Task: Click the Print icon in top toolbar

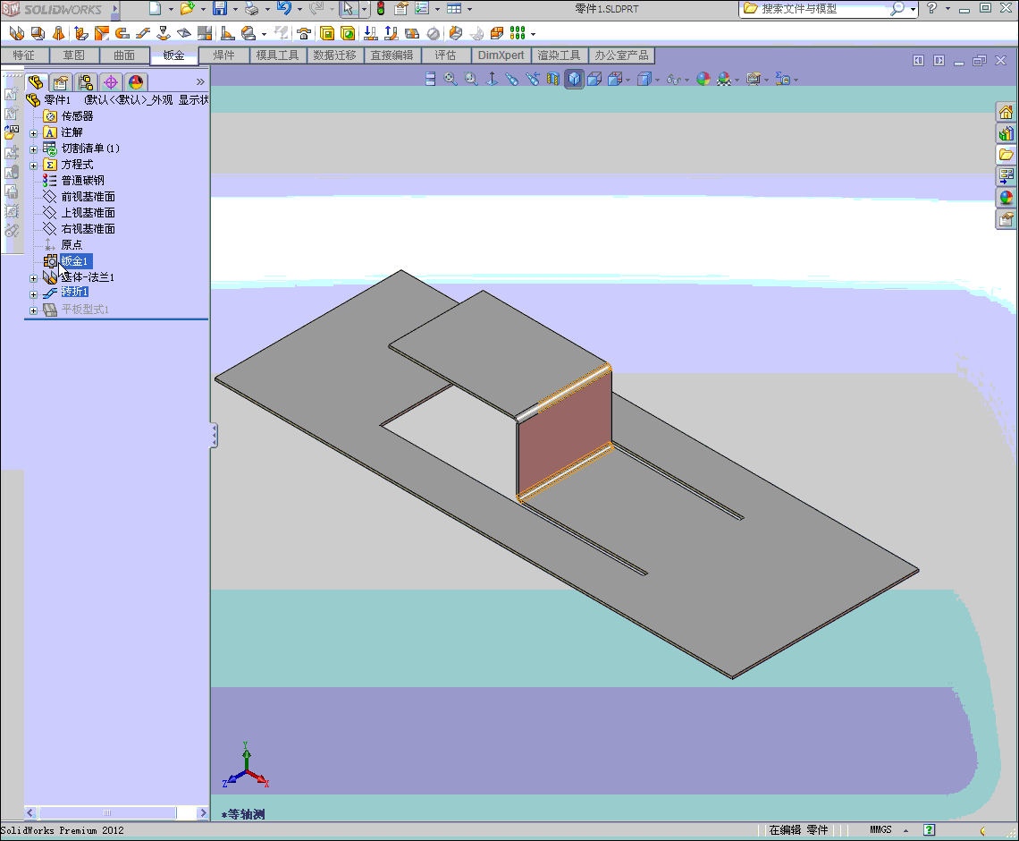Action: point(251,8)
